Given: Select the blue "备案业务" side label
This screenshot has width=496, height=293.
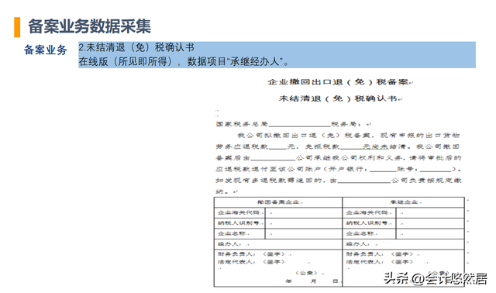Looking at the screenshot, I should point(46,50).
